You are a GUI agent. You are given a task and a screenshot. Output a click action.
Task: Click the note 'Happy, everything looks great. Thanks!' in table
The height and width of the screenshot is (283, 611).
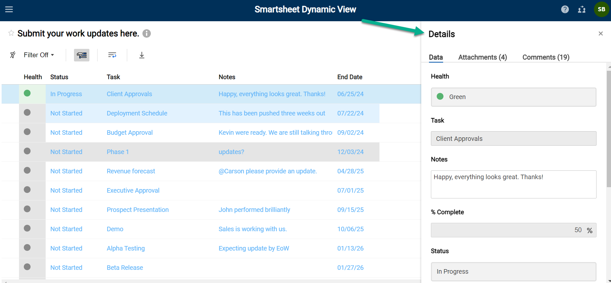pyautogui.click(x=272, y=94)
